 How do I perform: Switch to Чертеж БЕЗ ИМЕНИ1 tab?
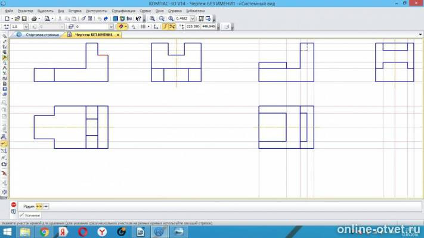(94, 35)
